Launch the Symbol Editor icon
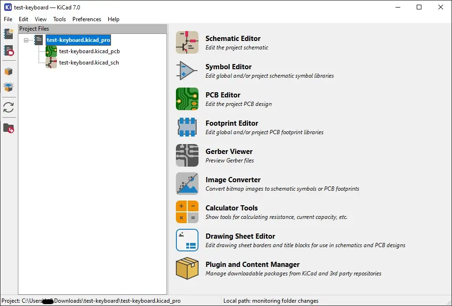The image size is (452, 306). click(187, 71)
